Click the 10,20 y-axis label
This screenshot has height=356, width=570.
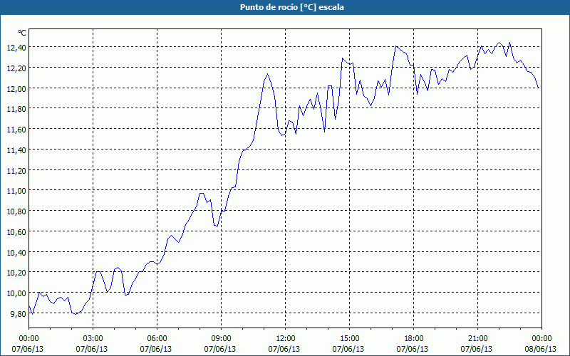pos(16,273)
